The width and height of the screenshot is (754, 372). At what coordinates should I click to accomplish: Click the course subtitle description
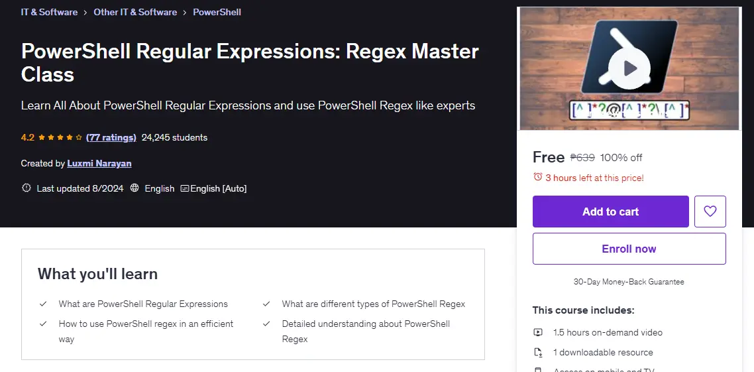(x=248, y=105)
